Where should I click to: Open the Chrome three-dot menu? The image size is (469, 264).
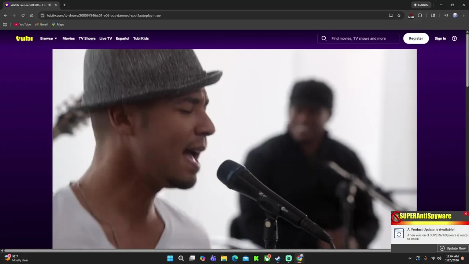pyautogui.click(x=464, y=15)
